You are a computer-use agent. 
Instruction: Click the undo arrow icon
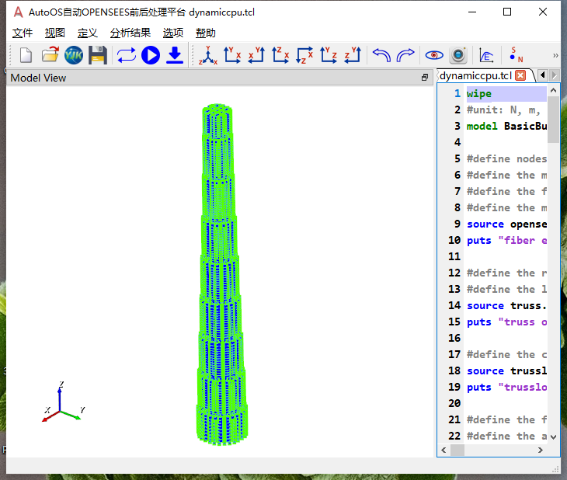381,55
